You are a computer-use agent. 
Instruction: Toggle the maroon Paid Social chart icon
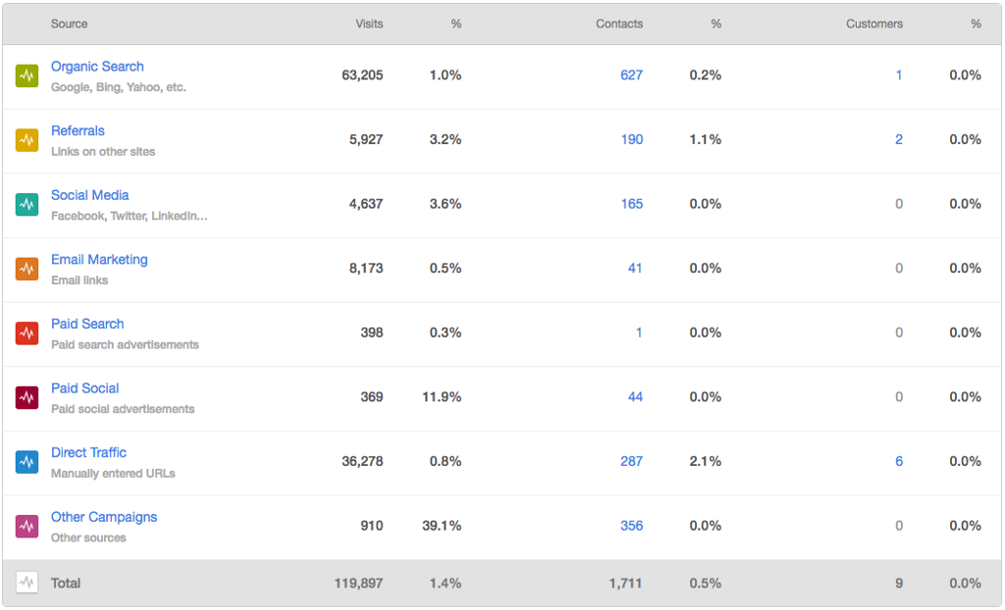pos(27,397)
